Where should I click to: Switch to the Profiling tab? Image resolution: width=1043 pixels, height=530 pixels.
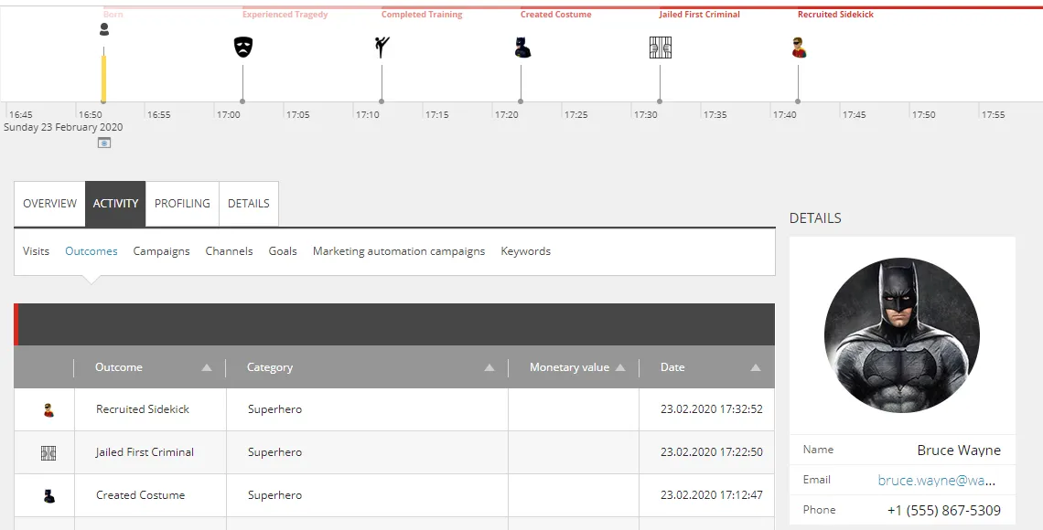(182, 203)
